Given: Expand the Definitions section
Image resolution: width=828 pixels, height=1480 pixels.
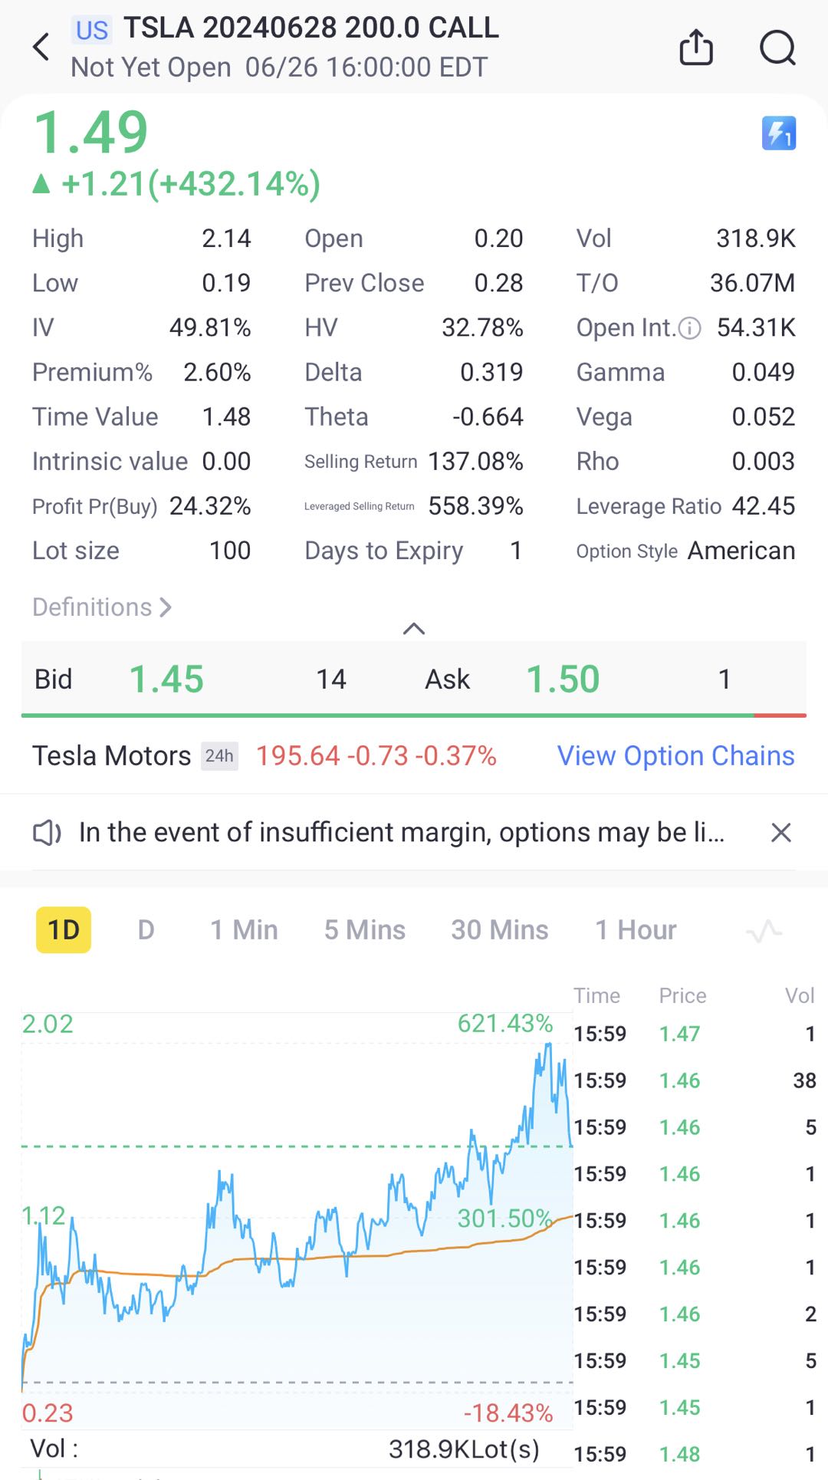Looking at the screenshot, I should (102, 607).
